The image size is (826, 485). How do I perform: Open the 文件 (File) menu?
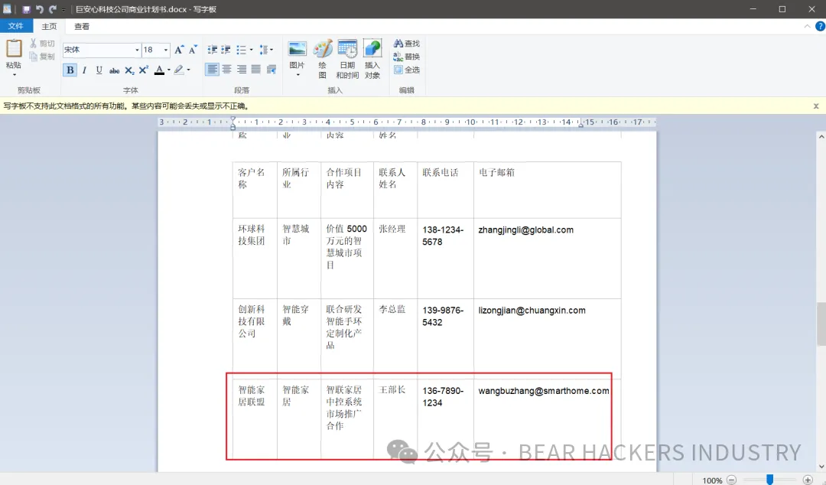point(16,26)
